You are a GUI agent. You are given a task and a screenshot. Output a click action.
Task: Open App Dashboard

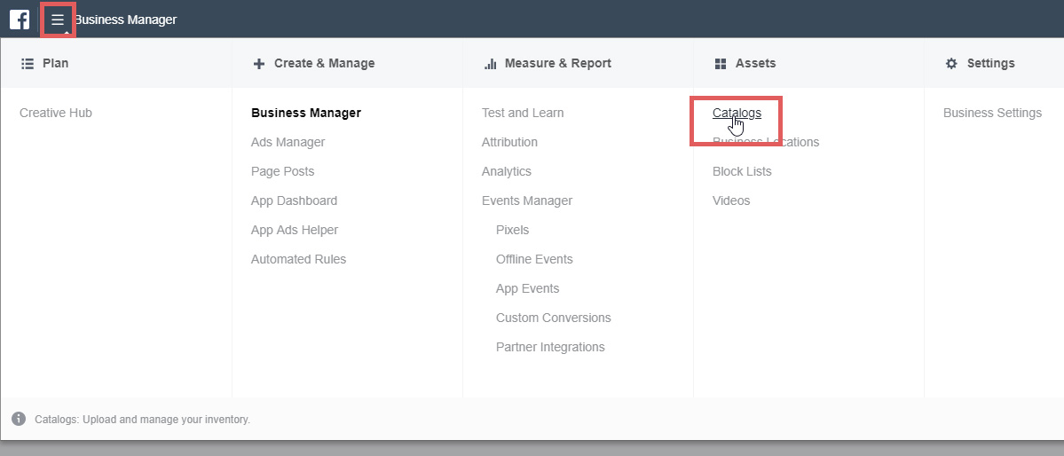click(294, 200)
